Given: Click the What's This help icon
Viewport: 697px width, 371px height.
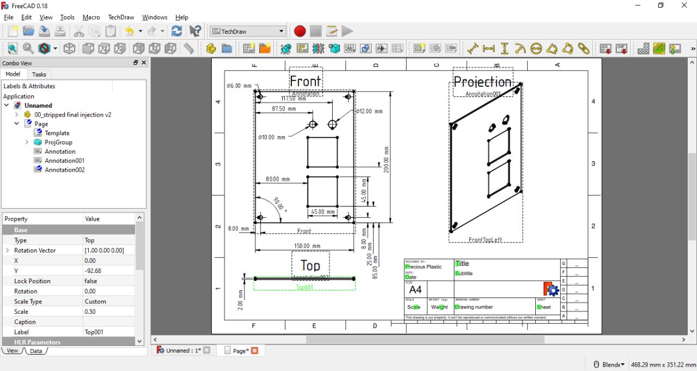Looking at the screenshot, I should pyautogui.click(x=195, y=32).
